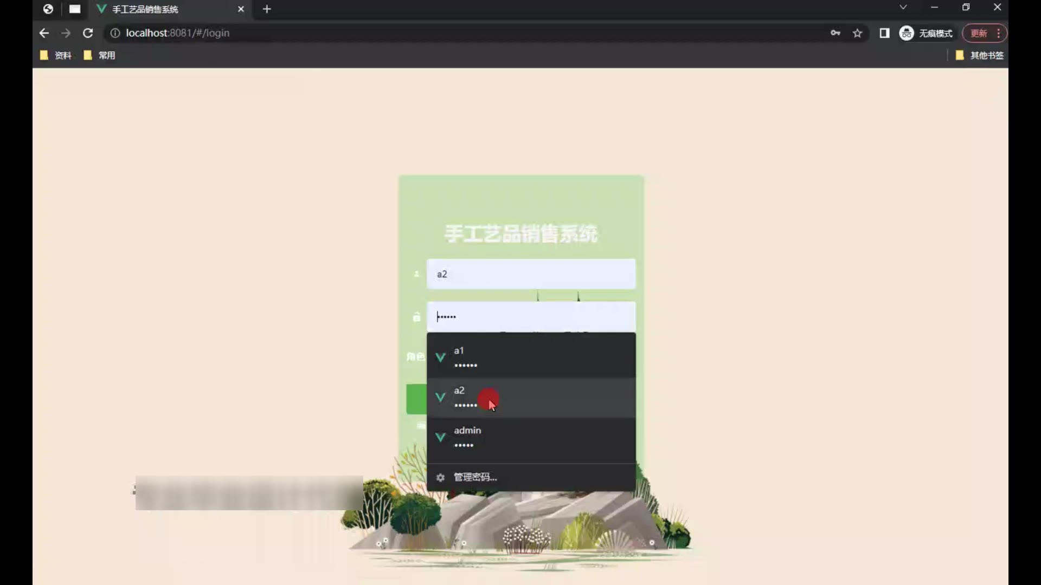Click the 更新 browser update button
Image resolution: width=1041 pixels, height=585 pixels.
pos(979,33)
